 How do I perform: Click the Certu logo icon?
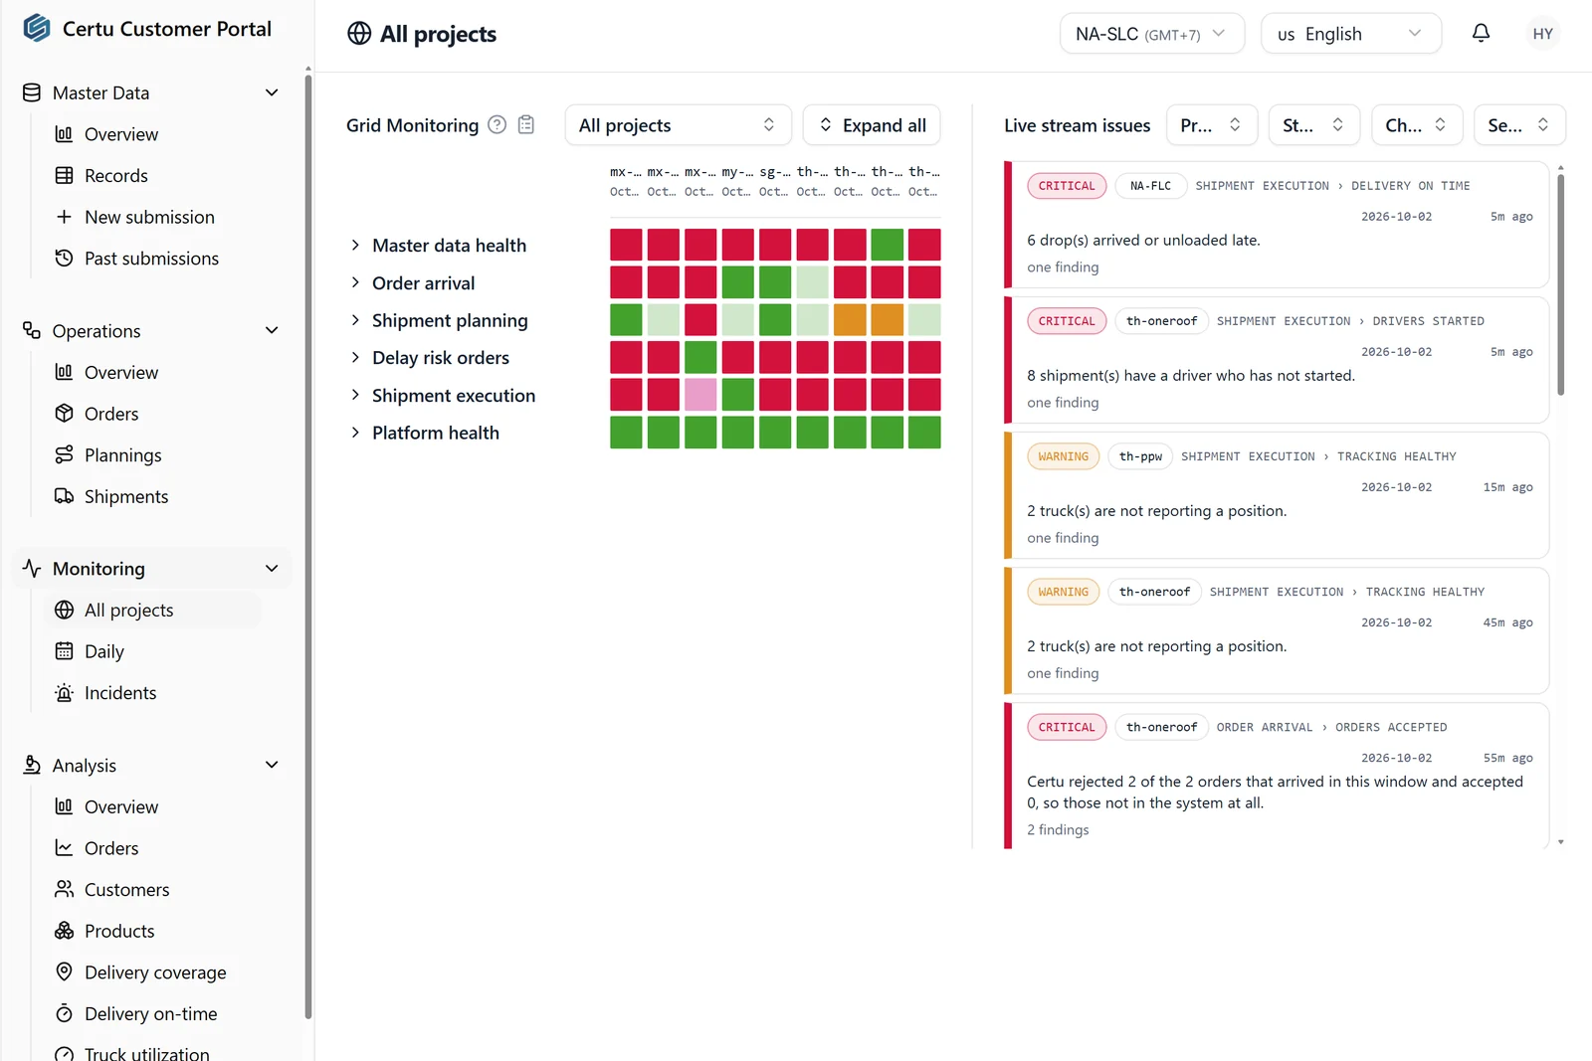pos(37,28)
